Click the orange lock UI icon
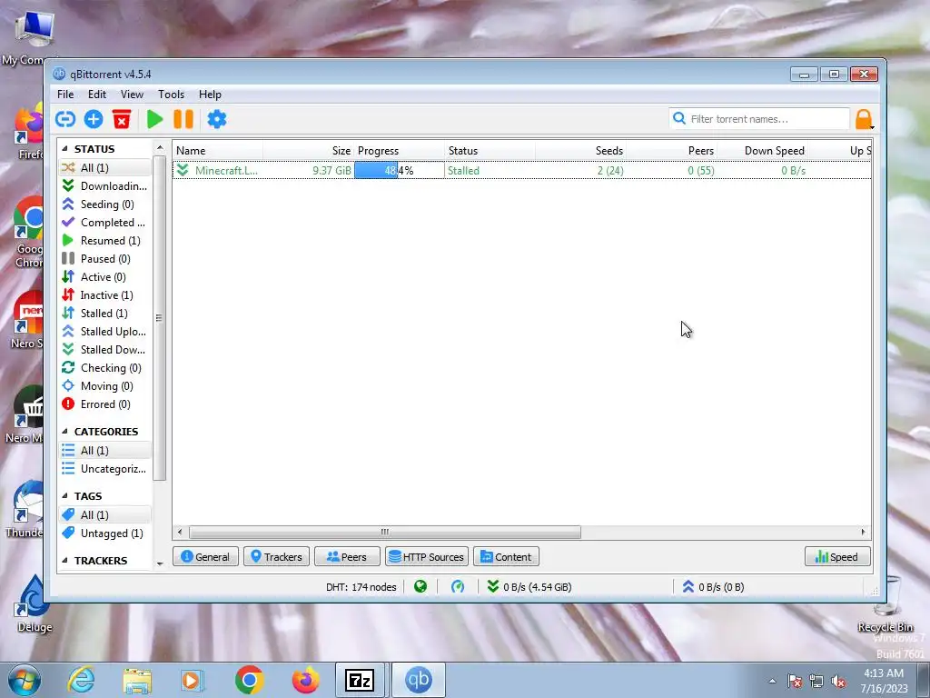The height and width of the screenshot is (698, 930). 864,119
